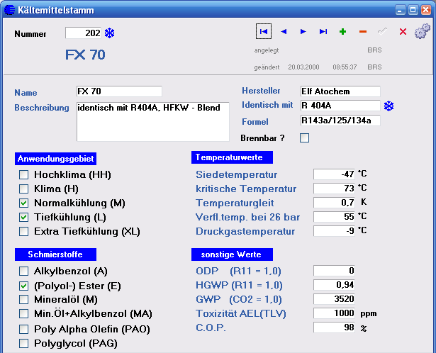Check the Polyglycol (PAG) option
The image size is (436, 353).
click(x=23, y=344)
